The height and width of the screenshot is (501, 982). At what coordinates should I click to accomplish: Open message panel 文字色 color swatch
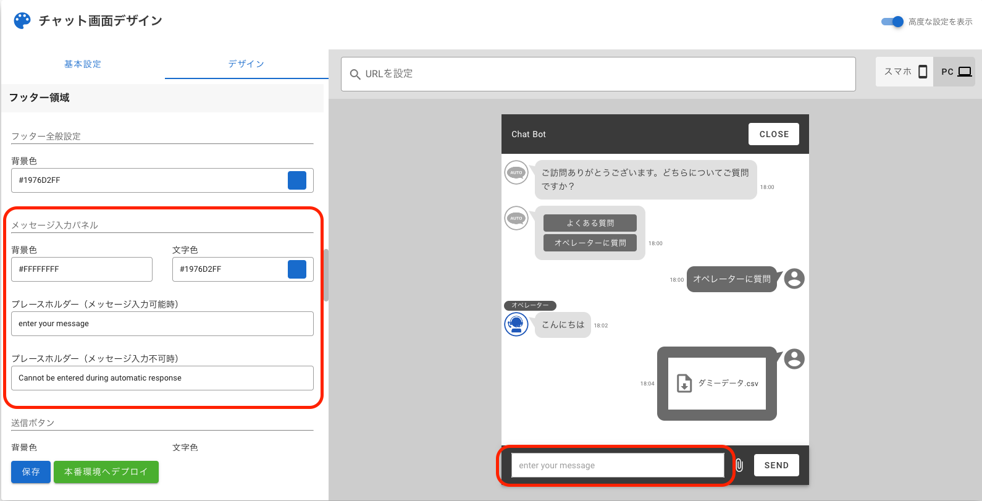point(297,269)
